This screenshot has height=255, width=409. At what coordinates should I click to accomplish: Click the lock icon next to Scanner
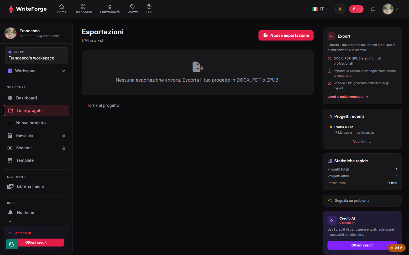pyautogui.click(x=64, y=148)
